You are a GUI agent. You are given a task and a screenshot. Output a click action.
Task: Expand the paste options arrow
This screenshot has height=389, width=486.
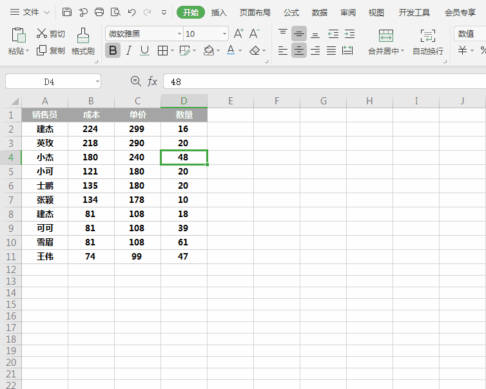point(27,51)
